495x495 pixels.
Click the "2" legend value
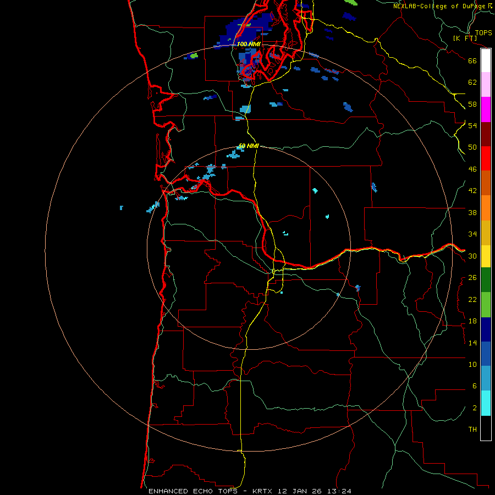coord(475,408)
